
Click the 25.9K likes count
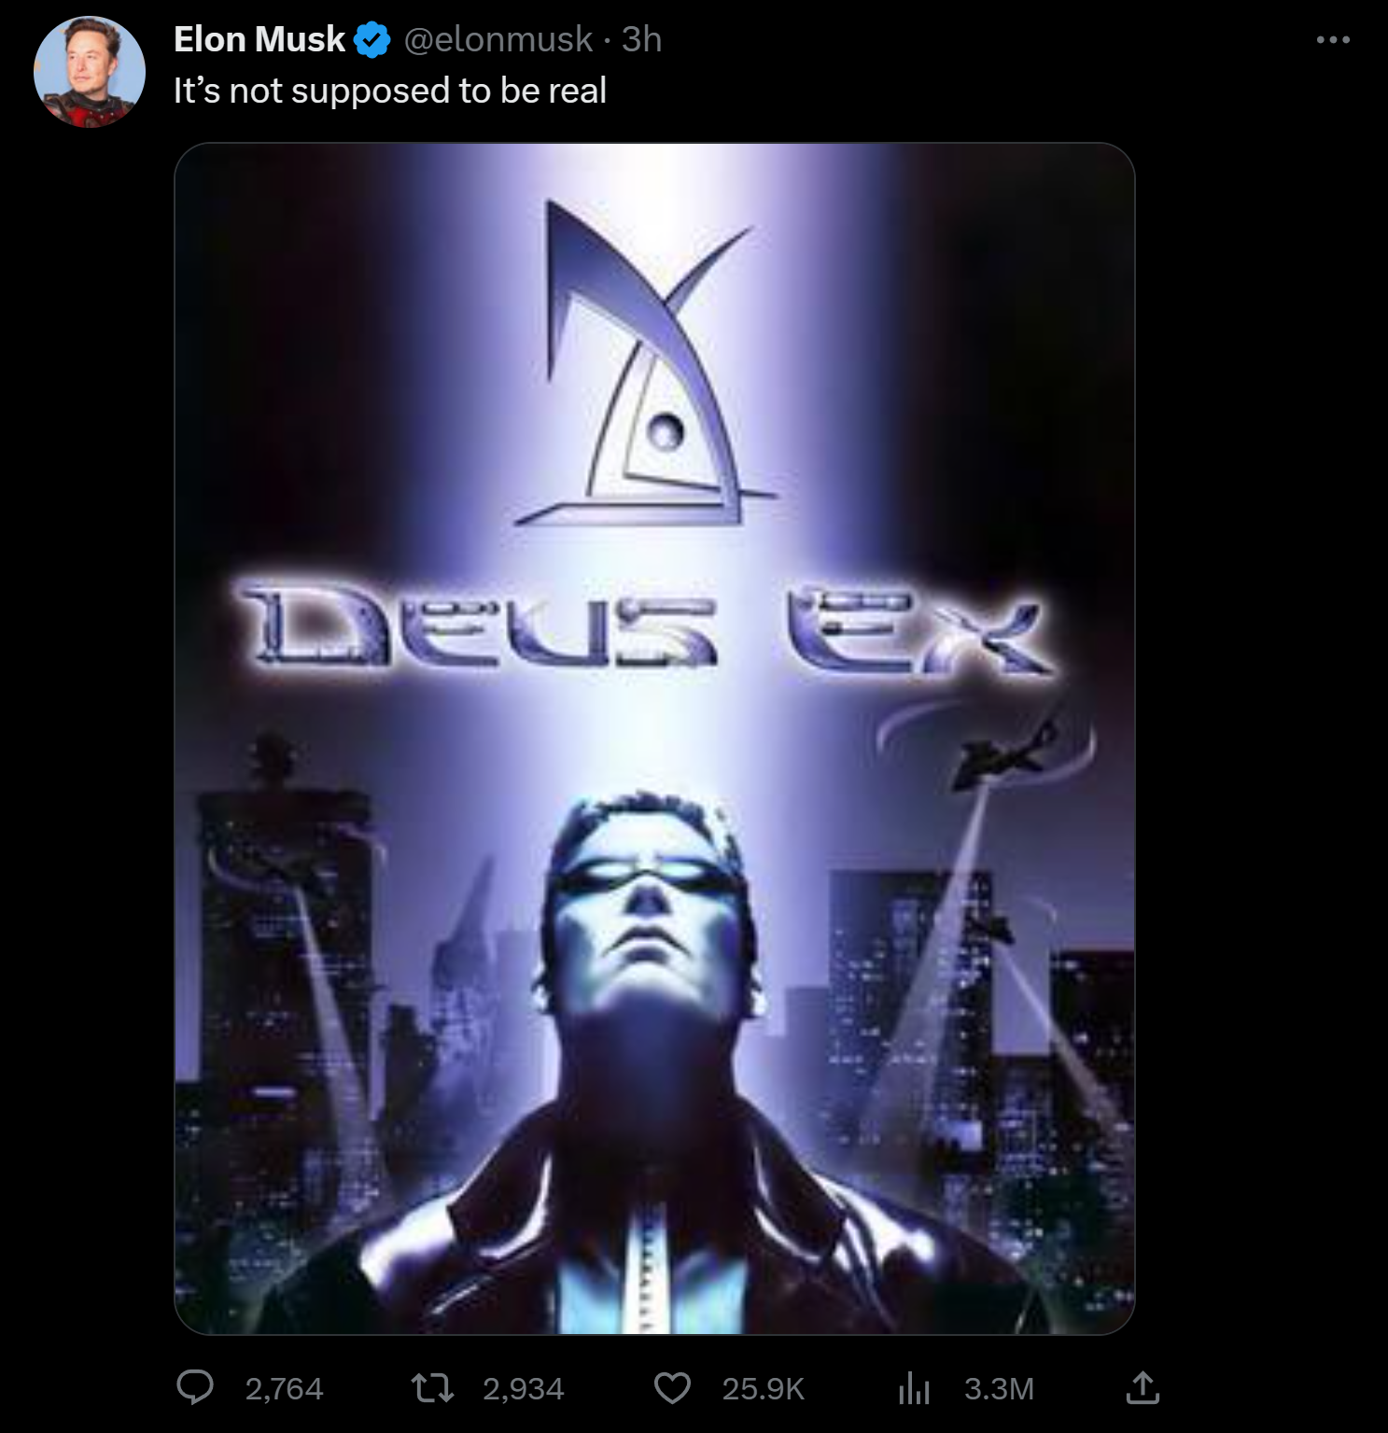click(x=763, y=1389)
